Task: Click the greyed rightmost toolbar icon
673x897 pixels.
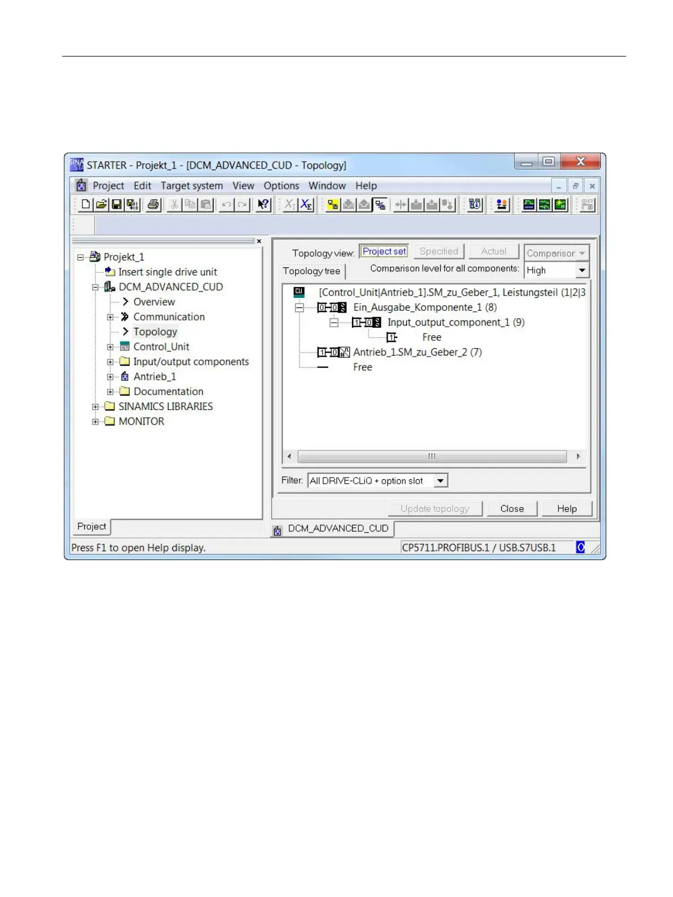Action: coord(587,205)
